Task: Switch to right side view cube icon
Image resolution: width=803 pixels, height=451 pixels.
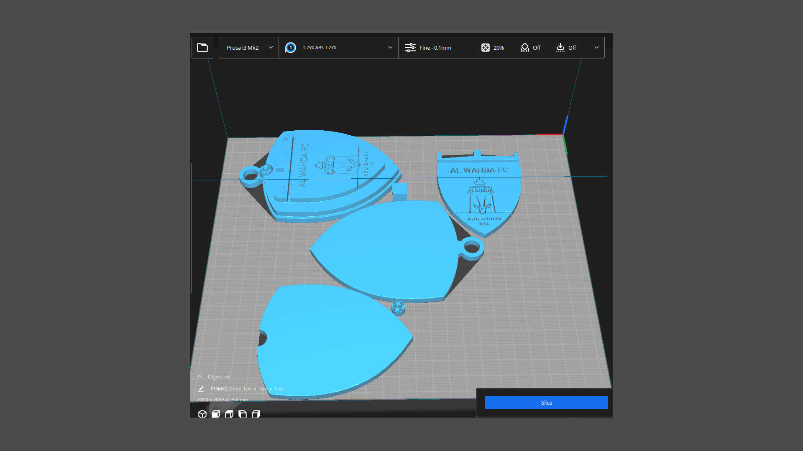Action: tap(256, 414)
